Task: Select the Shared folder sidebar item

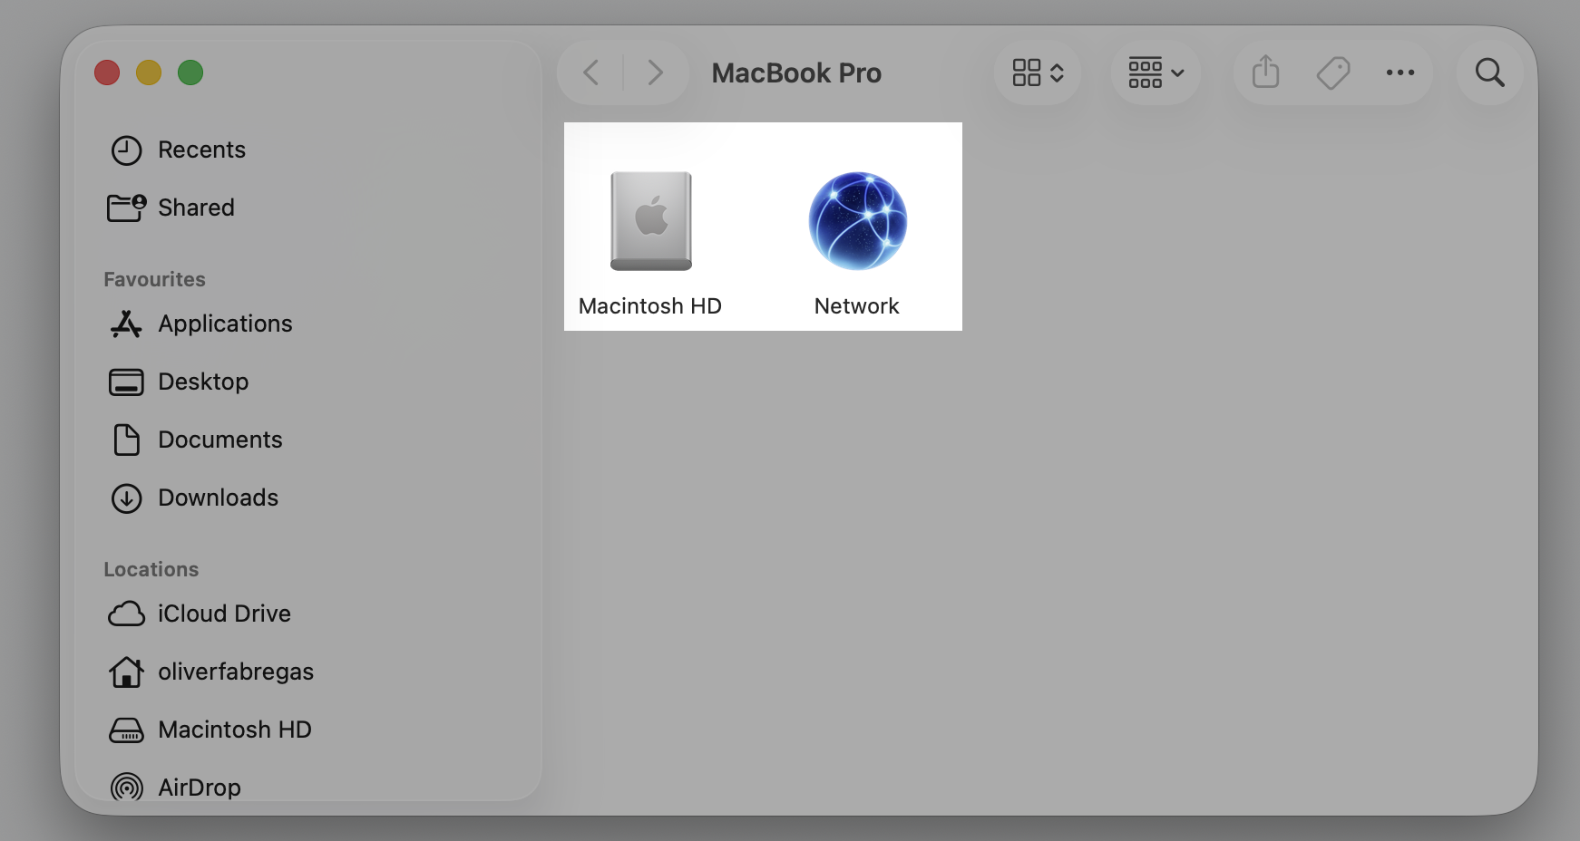Action: pos(308,208)
